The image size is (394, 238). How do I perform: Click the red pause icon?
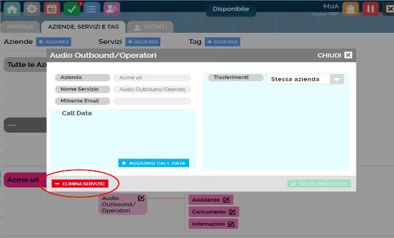click(370, 9)
